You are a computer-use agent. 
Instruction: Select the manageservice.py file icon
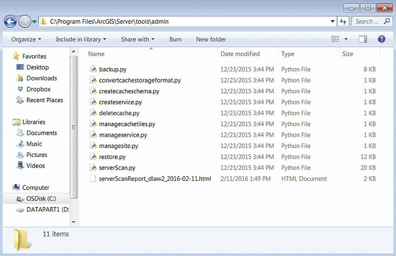tap(93, 135)
